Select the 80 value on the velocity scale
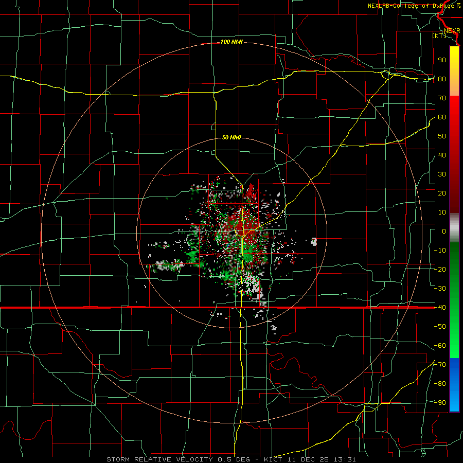This screenshot has width=463, height=463. pos(442,79)
